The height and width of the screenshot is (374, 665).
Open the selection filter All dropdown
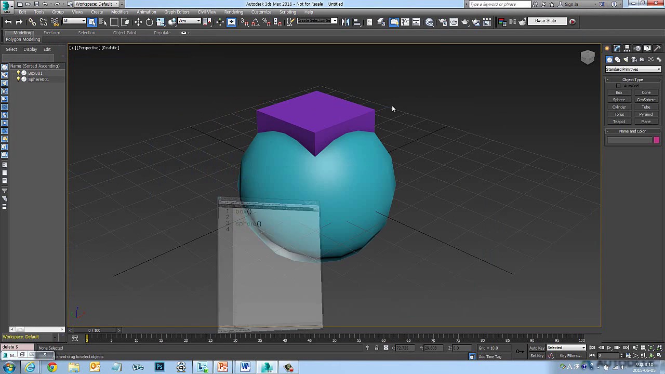coord(74,21)
